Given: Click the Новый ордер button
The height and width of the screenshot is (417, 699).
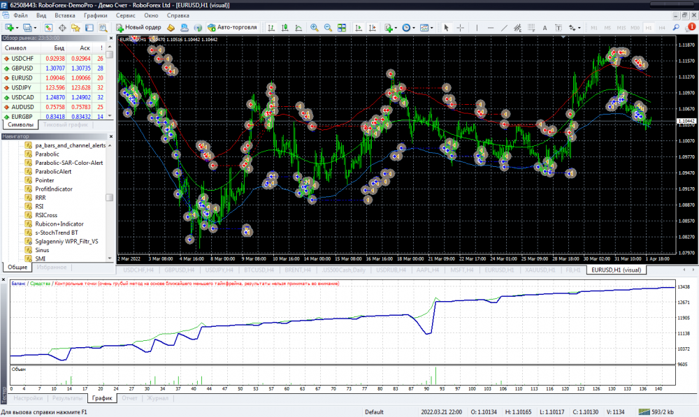Looking at the screenshot, I should click(139, 27).
